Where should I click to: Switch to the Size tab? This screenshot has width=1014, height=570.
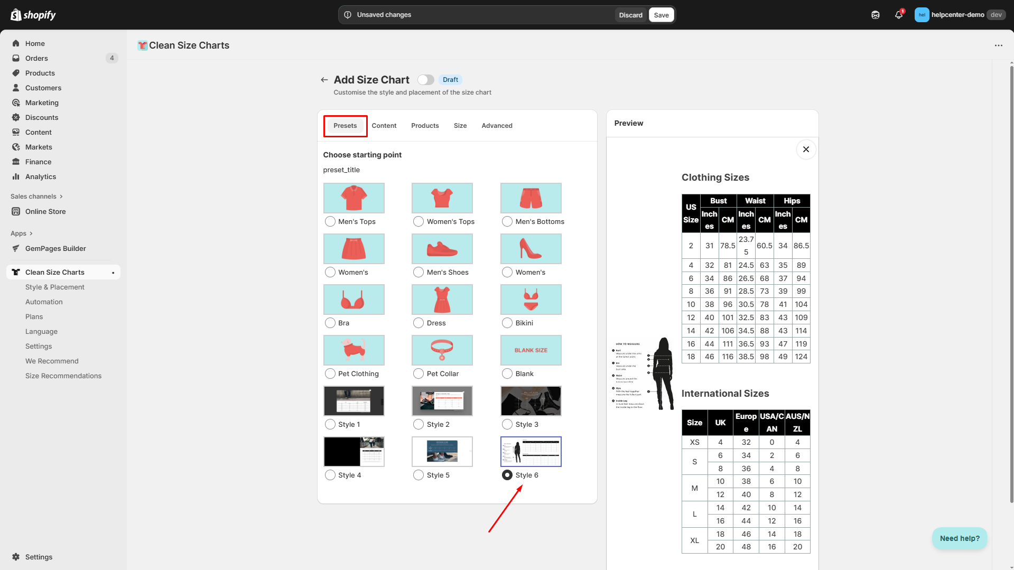coord(460,126)
